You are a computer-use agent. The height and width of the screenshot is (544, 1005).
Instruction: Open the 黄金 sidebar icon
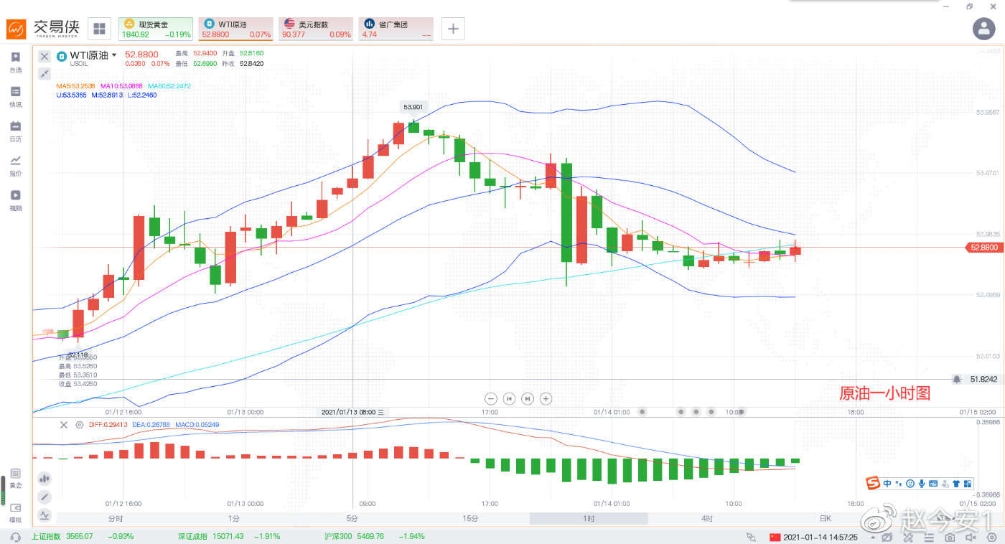pyautogui.click(x=15, y=477)
